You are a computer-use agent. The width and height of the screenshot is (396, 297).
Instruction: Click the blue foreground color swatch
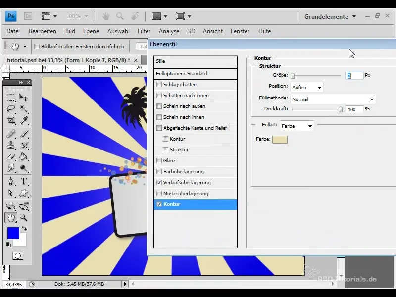(13, 233)
